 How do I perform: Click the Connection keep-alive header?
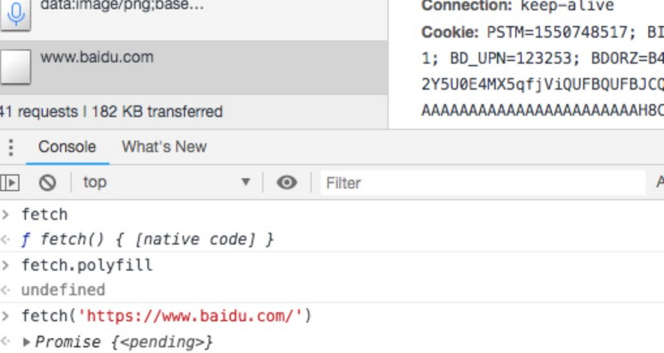[x=517, y=6]
